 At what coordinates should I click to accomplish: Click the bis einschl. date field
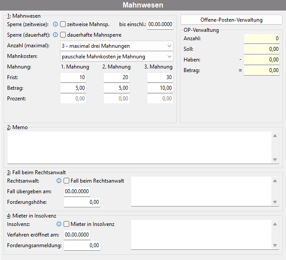click(x=160, y=24)
